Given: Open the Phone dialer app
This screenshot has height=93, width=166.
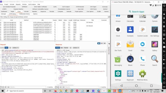Looking at the screenshot, I should pyautogui.click(x=142, y=61).
